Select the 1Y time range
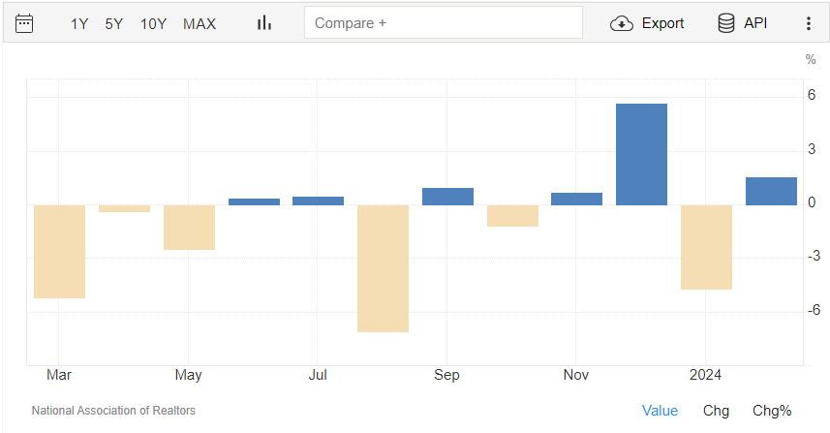 coord(79,23)
